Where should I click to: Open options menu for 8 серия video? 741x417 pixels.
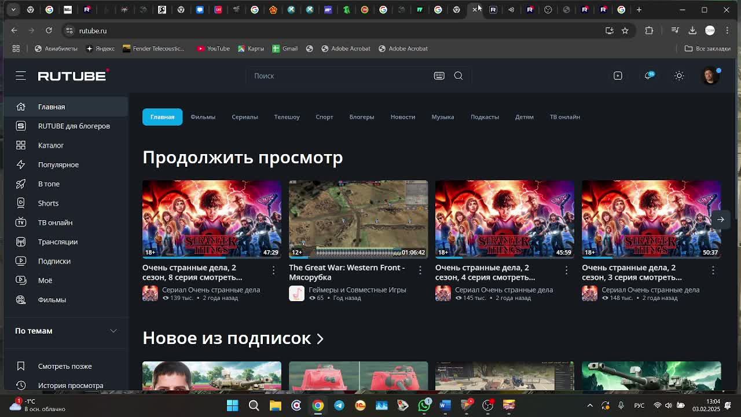click(274, 270)
